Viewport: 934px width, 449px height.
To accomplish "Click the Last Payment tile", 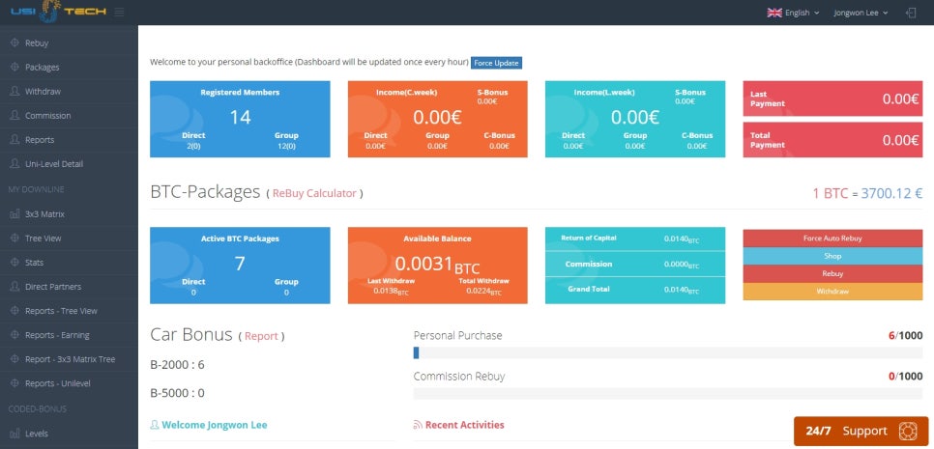I will [x=832, y=98].
